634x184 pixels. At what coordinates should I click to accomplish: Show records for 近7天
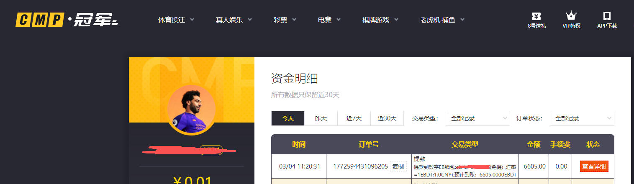354,118
